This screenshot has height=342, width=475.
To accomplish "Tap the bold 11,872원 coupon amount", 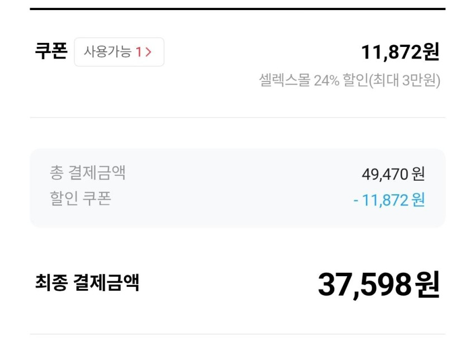I will (400, 52).
